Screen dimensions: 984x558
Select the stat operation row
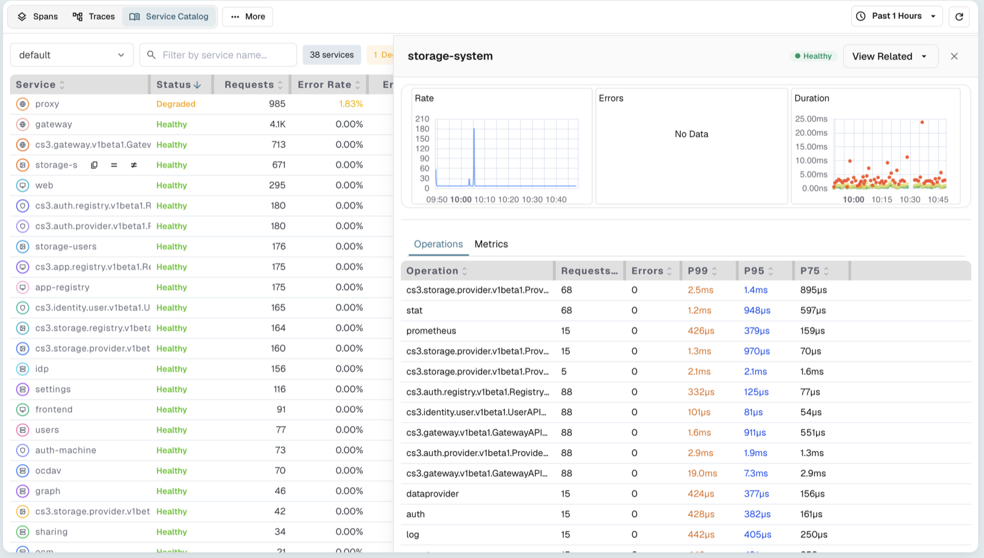[x=686, y=310]
